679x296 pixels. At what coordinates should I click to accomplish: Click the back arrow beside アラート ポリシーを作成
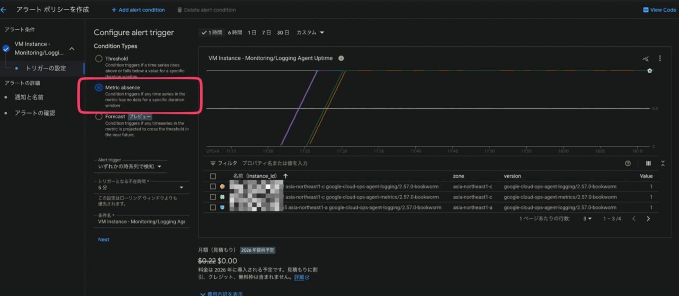pyautogui.click(x=4, y=10)
